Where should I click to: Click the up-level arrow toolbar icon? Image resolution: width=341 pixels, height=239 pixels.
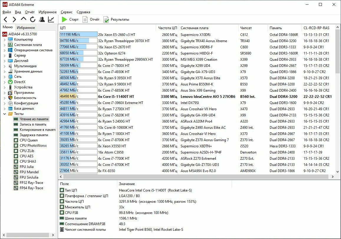24,19
